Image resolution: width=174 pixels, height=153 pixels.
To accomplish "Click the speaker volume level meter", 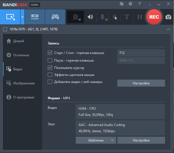I will (x=96, y=17).
